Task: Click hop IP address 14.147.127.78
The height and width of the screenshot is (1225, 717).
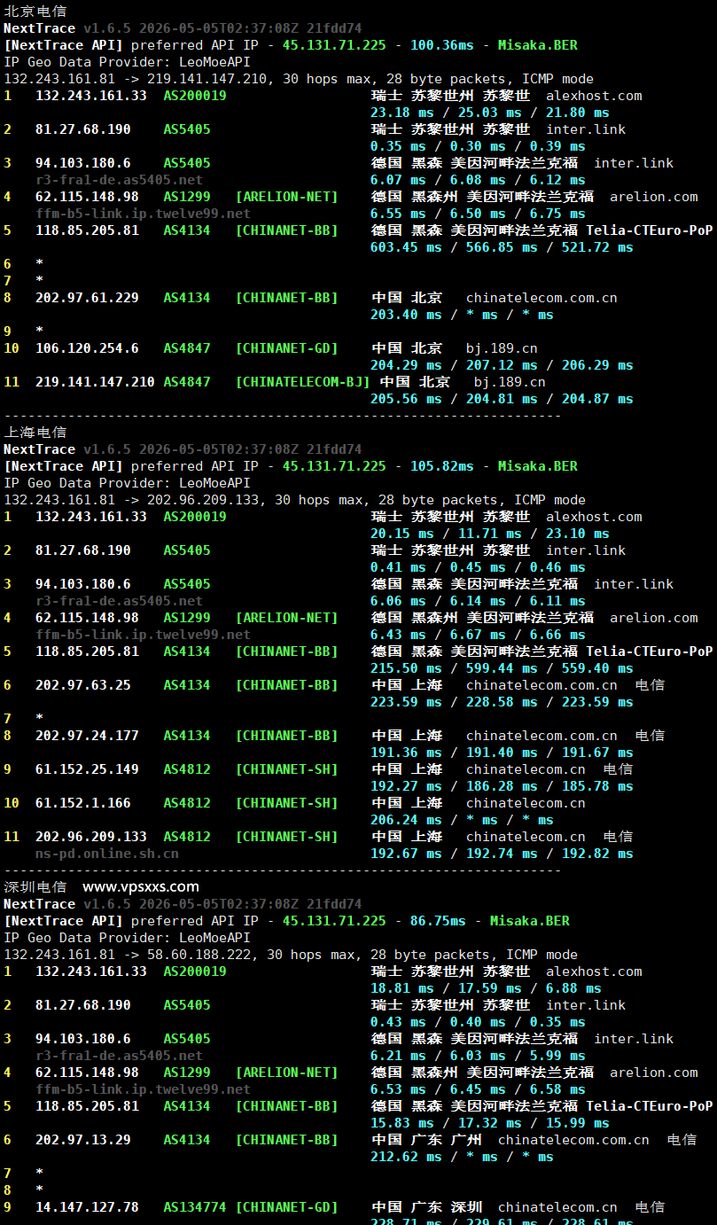Action: coord(87,1207)
